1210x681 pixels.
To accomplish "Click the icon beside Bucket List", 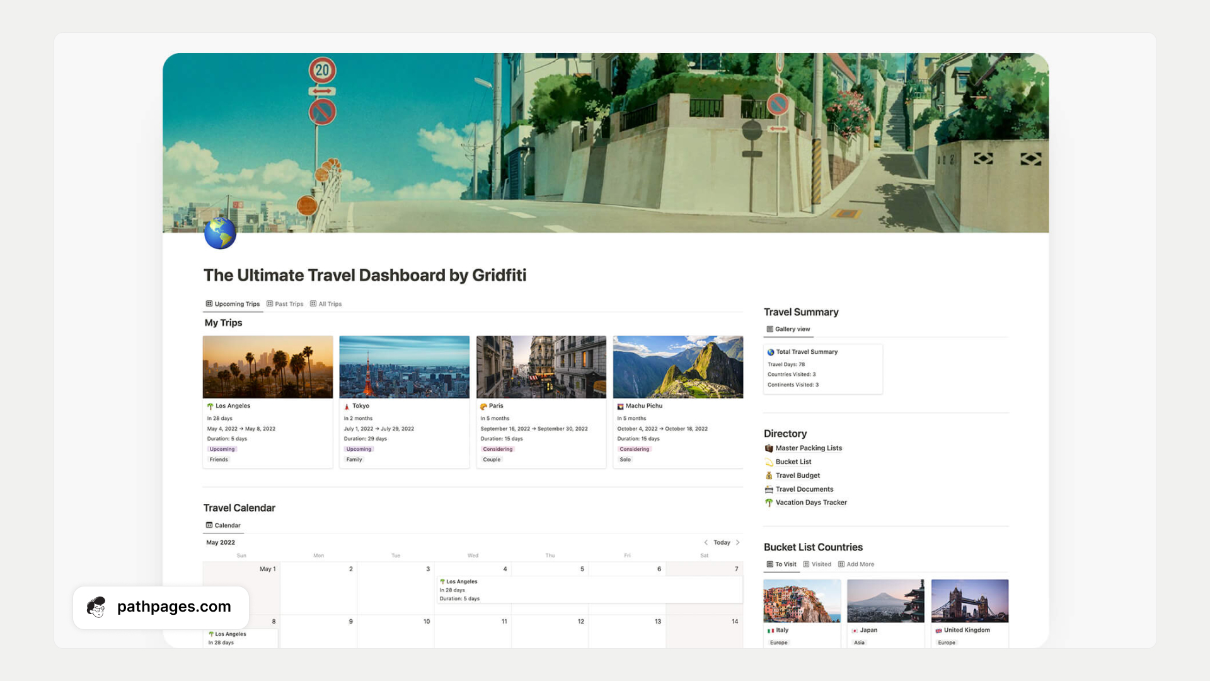I will coord(769,462).
